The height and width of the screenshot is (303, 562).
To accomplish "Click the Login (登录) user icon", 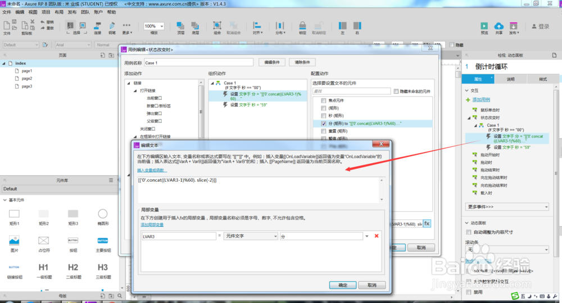I will (534, 26).
